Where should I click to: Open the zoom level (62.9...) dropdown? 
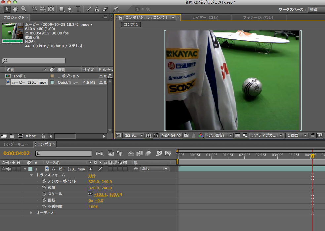134,136
